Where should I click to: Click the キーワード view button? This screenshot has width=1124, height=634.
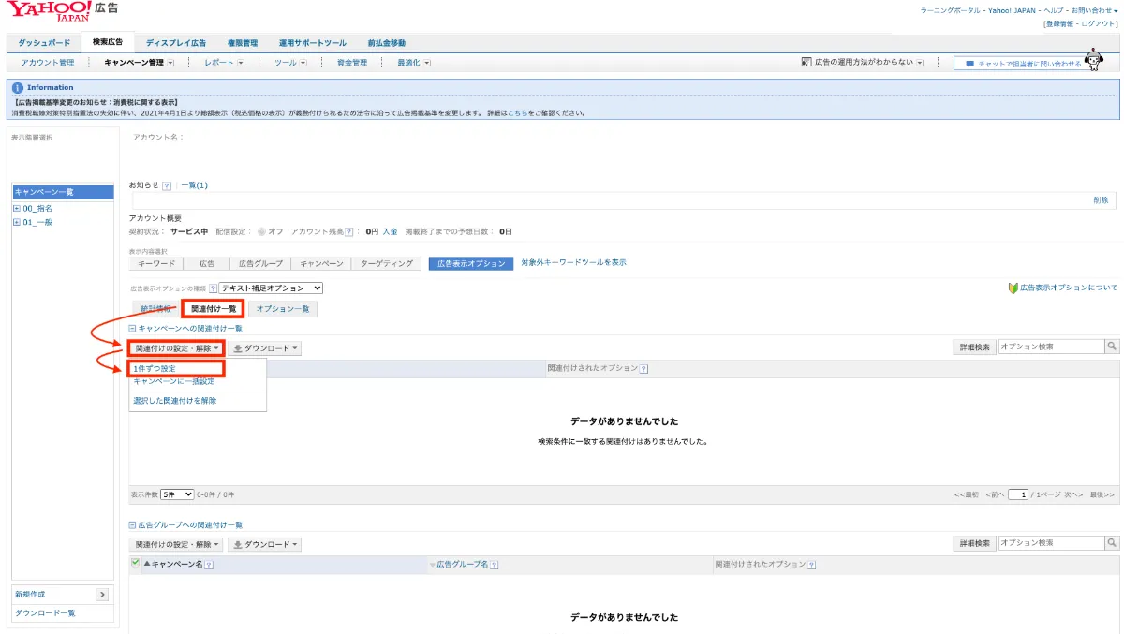[x=156, y=264]
